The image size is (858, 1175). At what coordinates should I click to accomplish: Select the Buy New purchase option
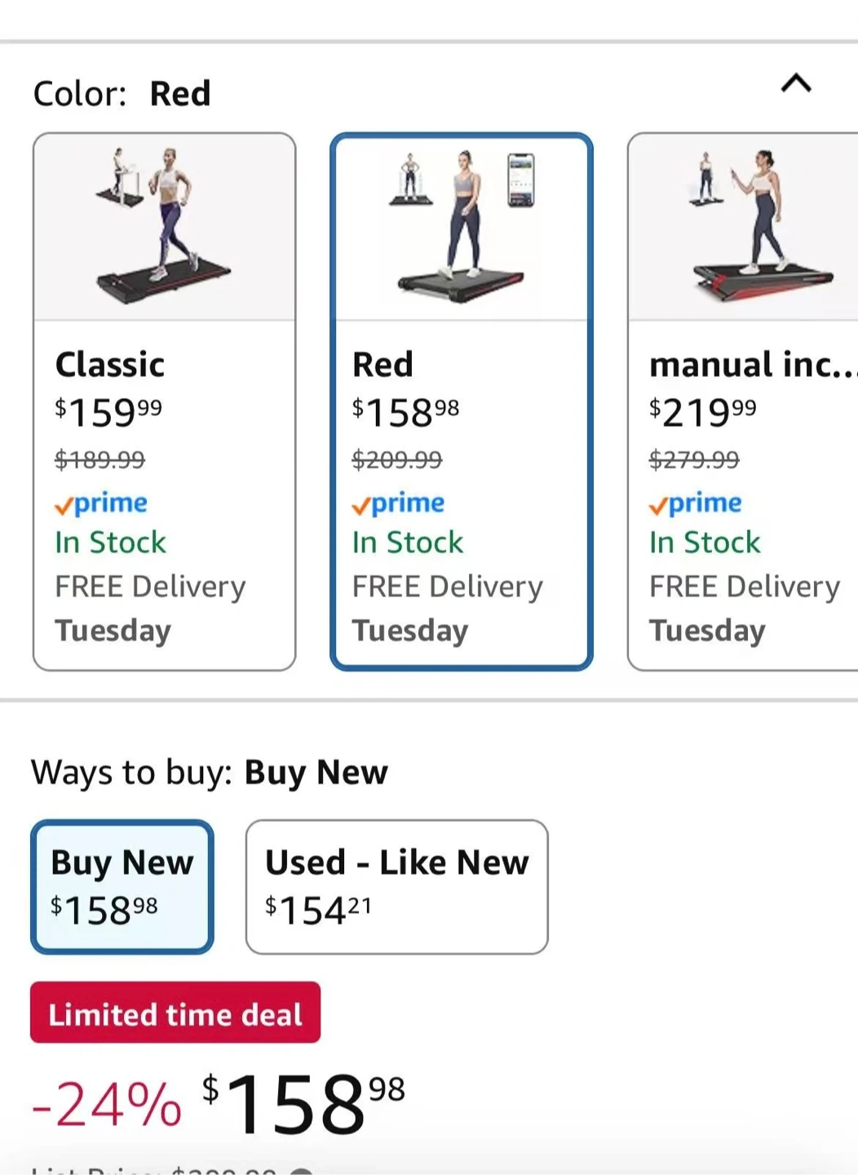pos(122,886)
